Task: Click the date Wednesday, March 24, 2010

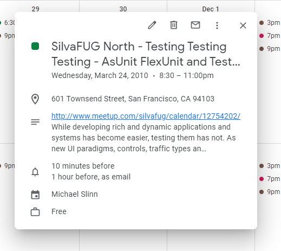Action: pyautogui.click(x=100, y=75)
